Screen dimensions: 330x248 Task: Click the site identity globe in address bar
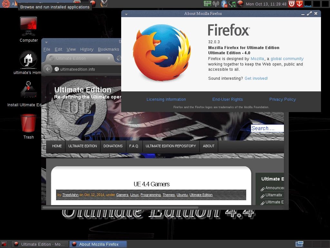(x=57, y=69)
